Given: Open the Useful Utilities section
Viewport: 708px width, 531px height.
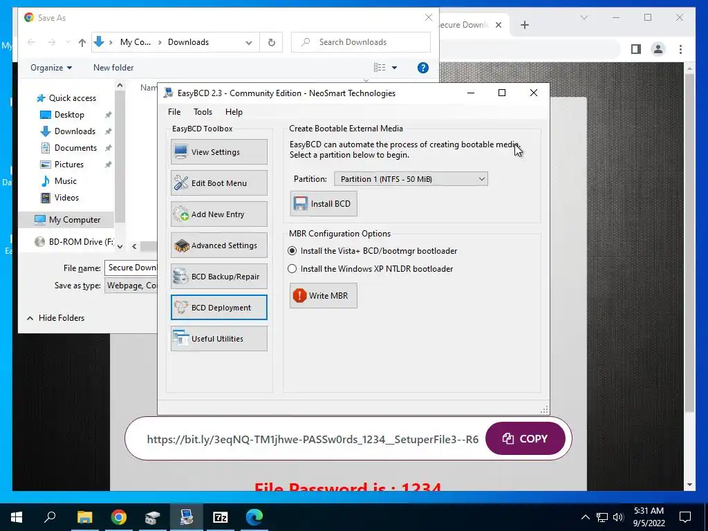Looking at the screenshot, I should [x=219, y=339].
